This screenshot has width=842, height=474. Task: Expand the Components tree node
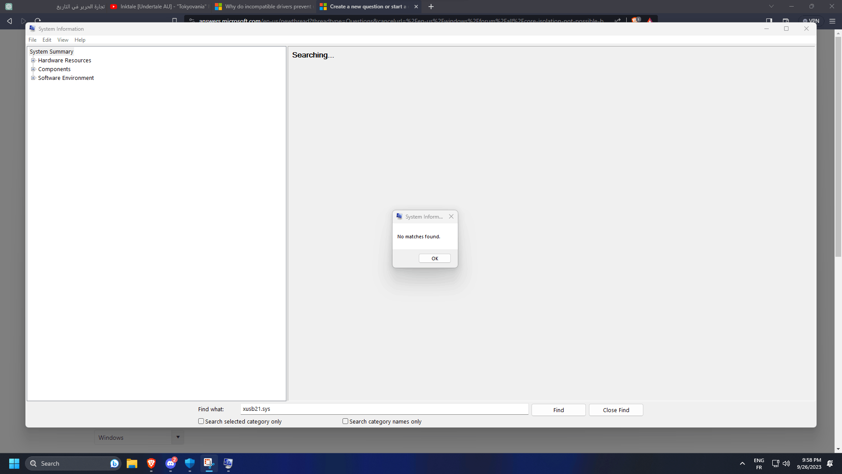point(33,69)
